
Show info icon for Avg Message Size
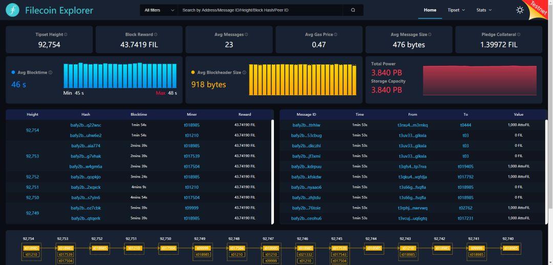click(x=430, y=35)
